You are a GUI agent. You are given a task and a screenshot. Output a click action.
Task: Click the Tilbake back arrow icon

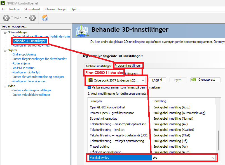6,18
